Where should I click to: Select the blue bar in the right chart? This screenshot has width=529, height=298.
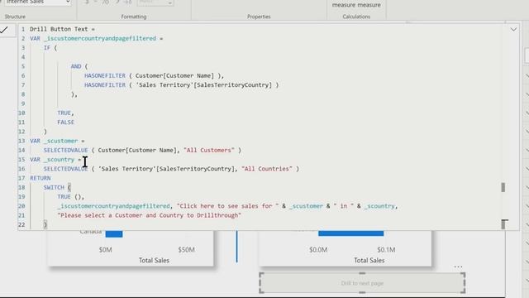(x=350, y=233)
